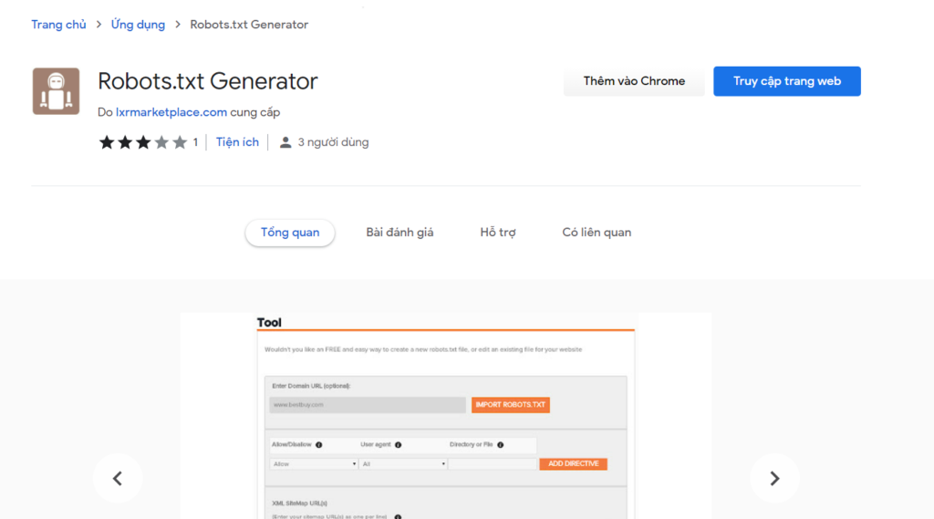
Task: Click the Thêm vào Chrome button
Action: pos(634,81)
